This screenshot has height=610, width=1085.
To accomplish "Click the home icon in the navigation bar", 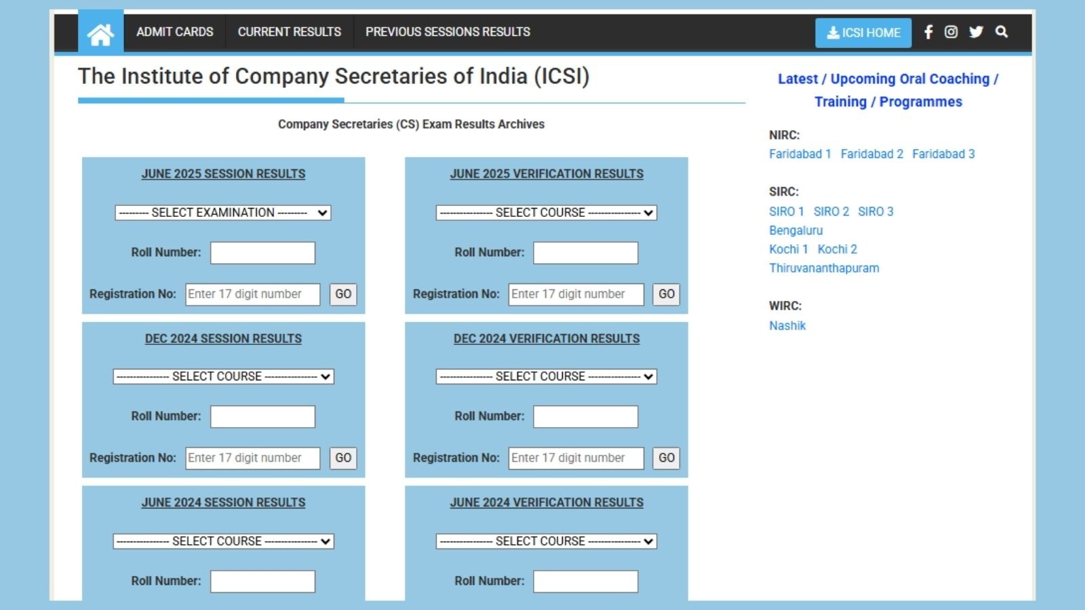I will point(101,32).
